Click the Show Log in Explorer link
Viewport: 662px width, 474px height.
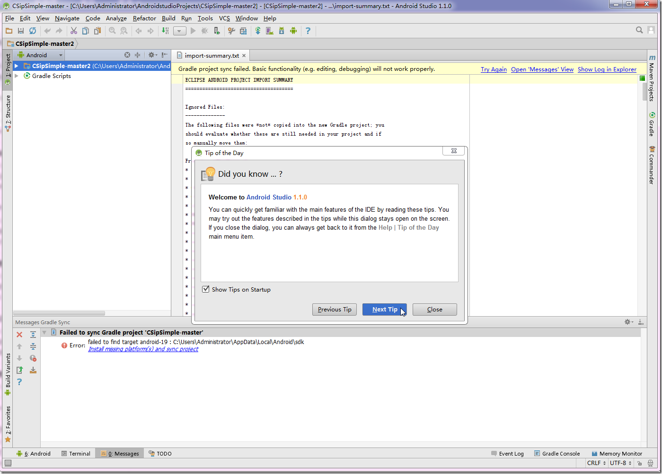click(607, 69)
